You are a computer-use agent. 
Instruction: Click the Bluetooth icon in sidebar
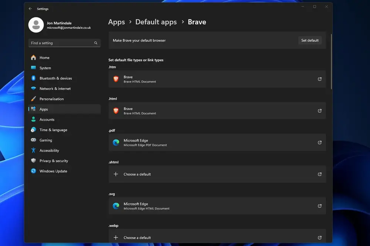tap(34, 78)
